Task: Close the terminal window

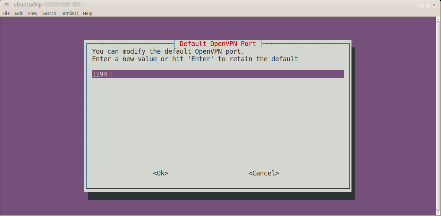Action: pos(434,5)
